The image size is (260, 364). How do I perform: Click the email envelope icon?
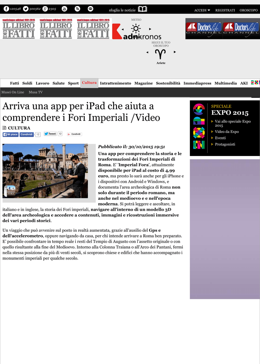tap(90, 9)
